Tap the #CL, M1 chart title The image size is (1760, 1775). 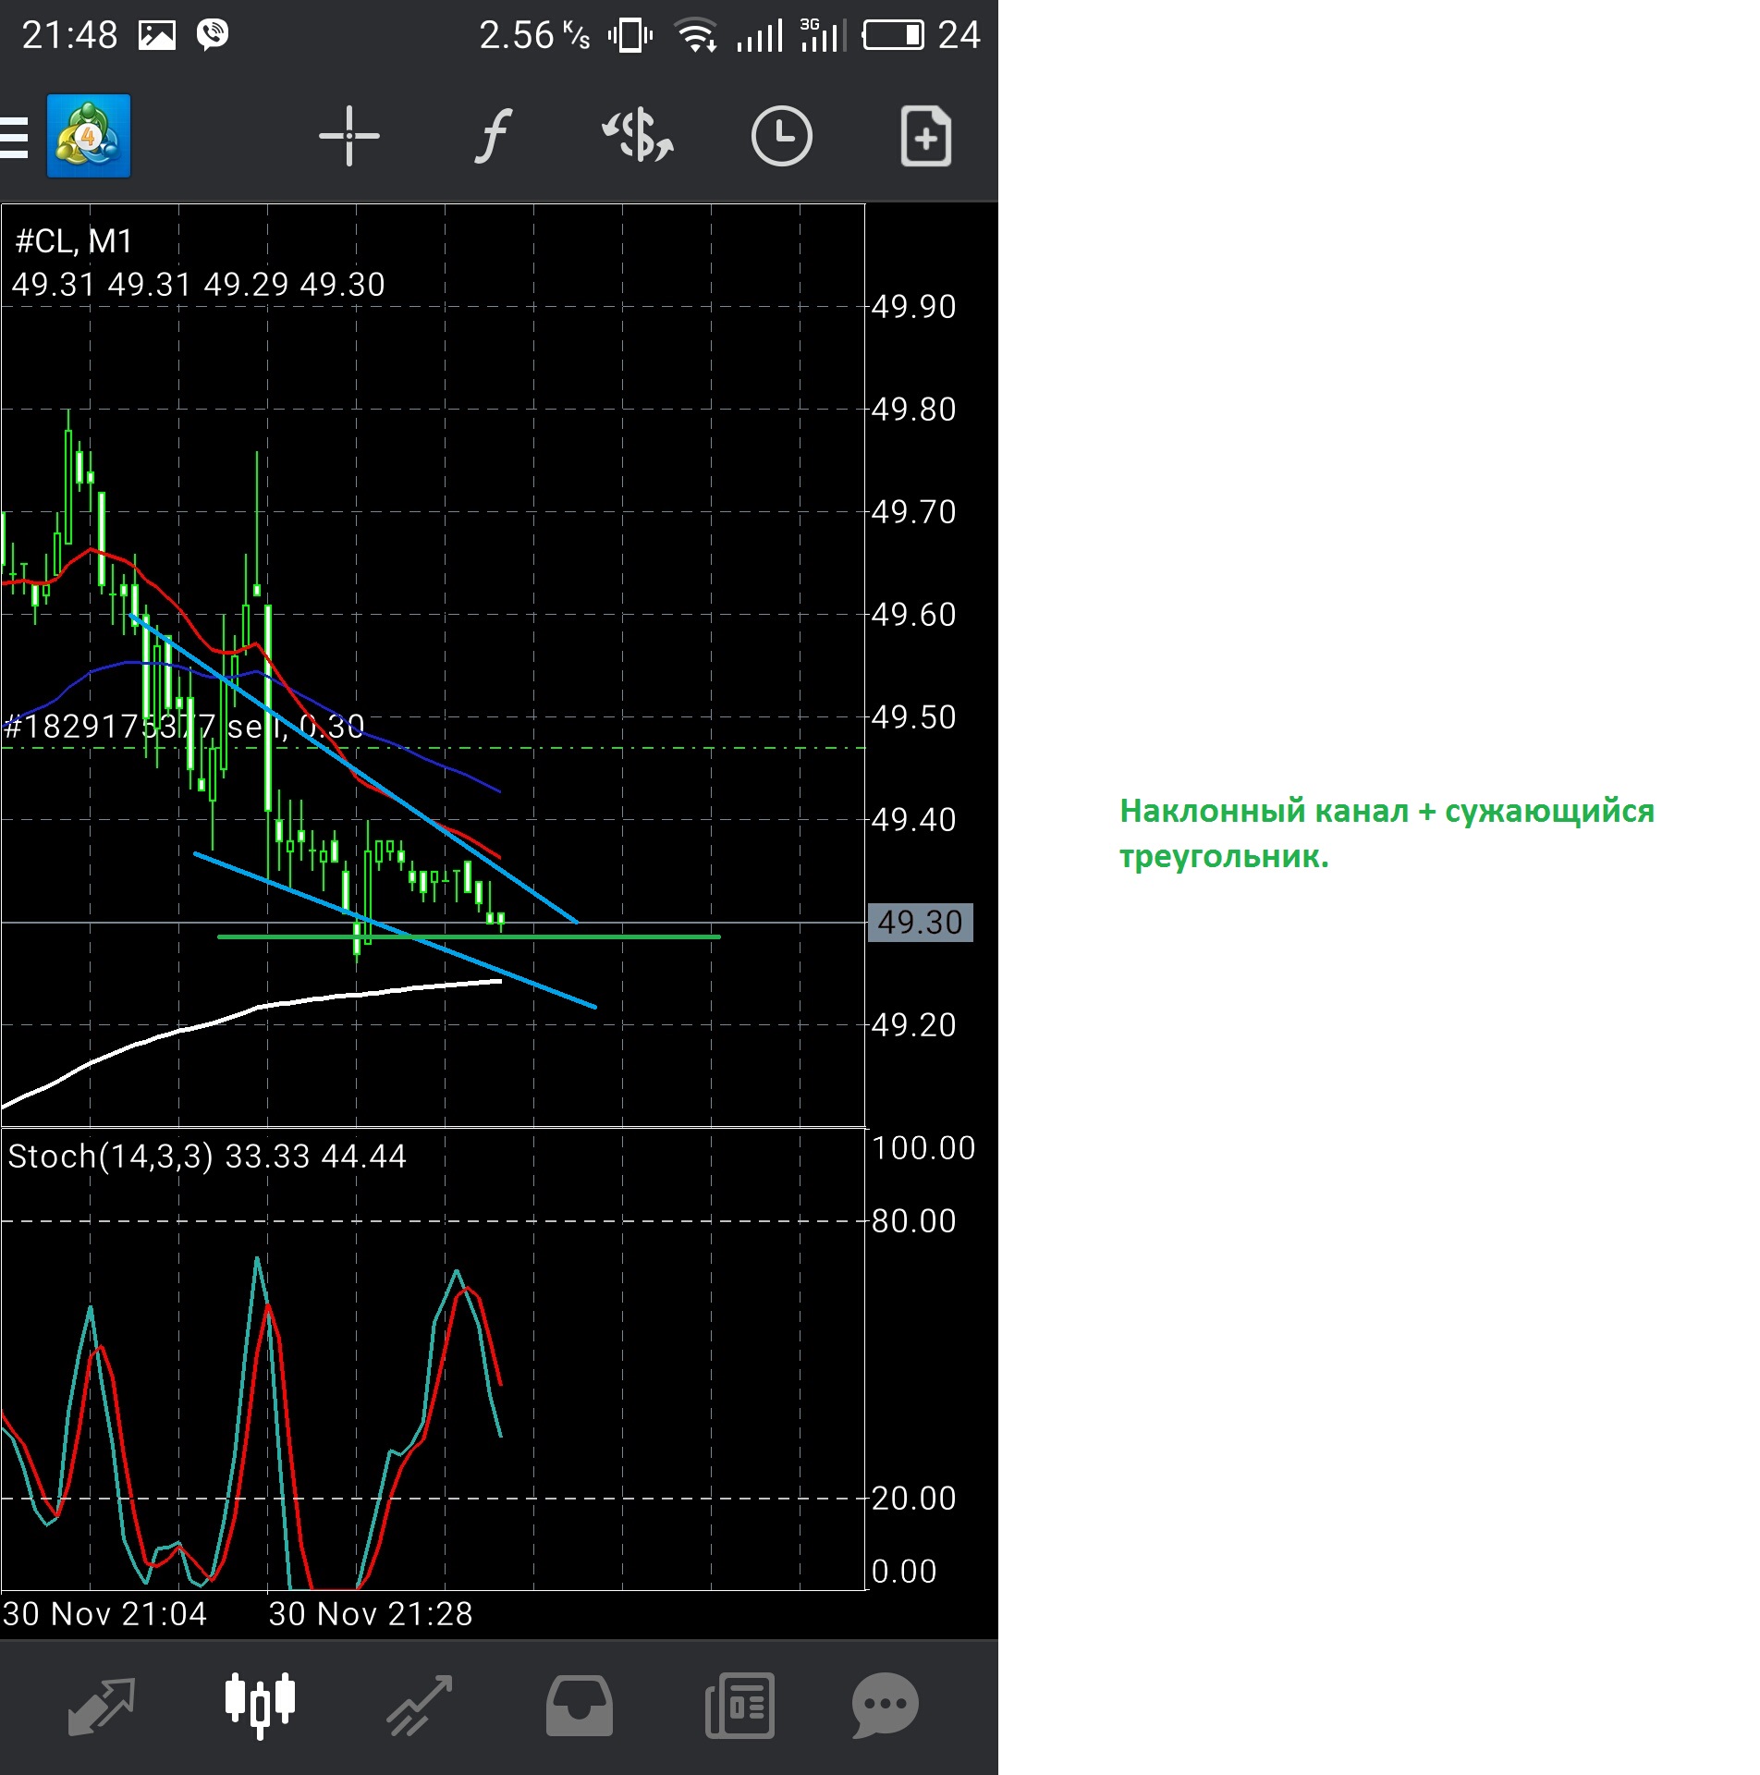(x=74, y=241)
